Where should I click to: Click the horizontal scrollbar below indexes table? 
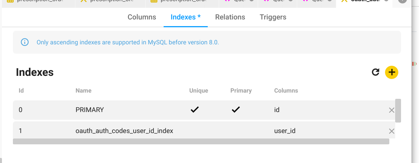[201, 142]
